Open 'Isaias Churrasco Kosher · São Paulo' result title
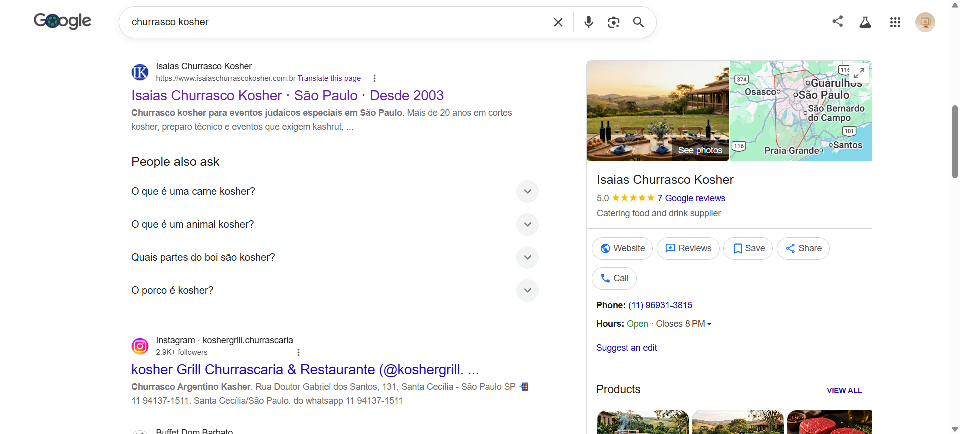The height and width of the screenshot is (434, 960). pos(287,95)
